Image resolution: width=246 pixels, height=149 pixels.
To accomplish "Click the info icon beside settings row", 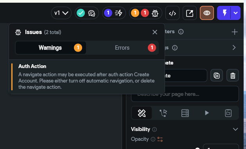I will pos(175,48).
